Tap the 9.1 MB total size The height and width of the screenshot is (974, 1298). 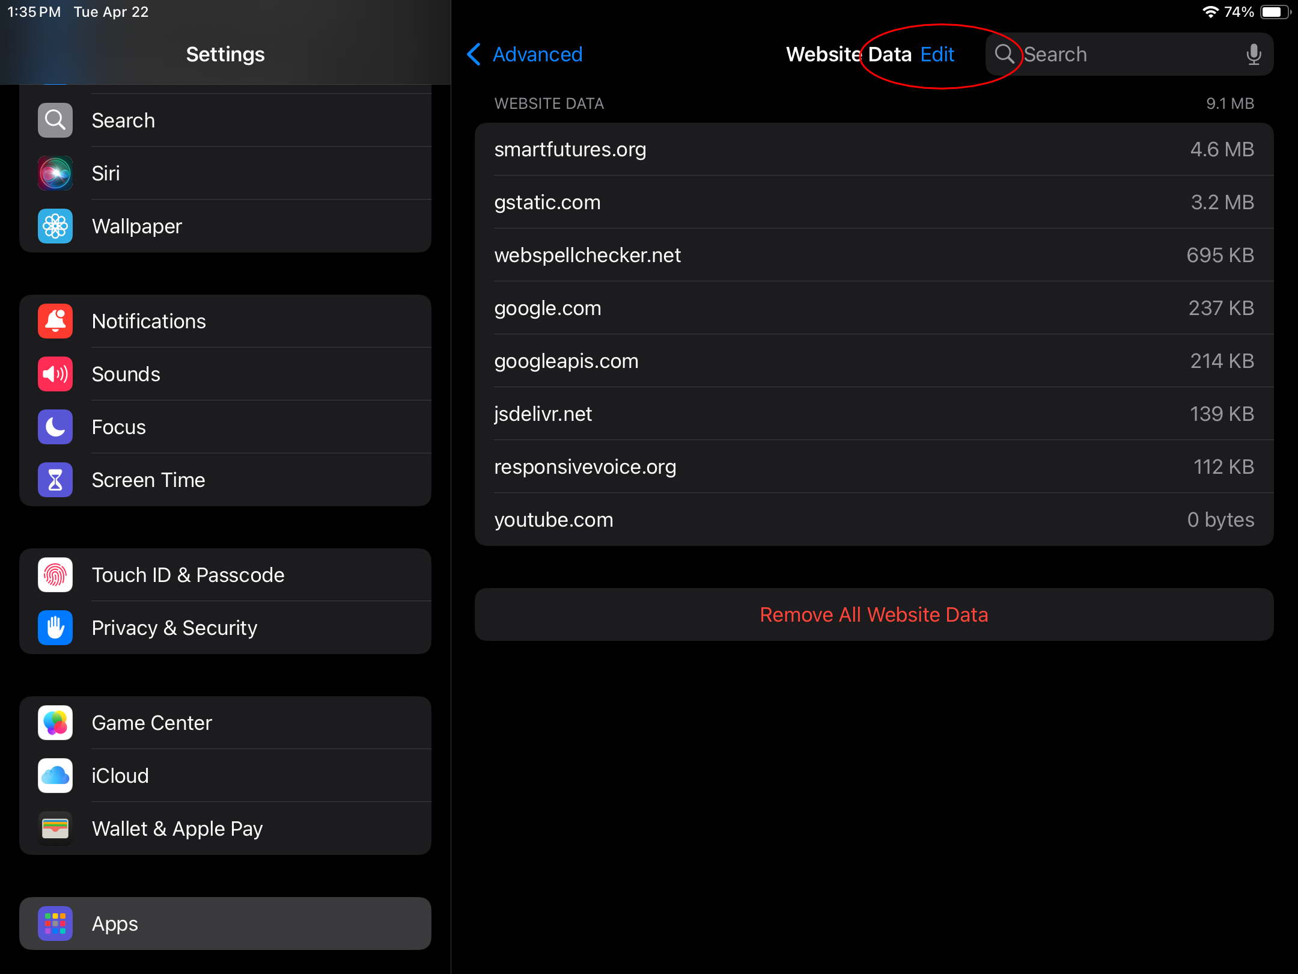(x=1230, y=103)
